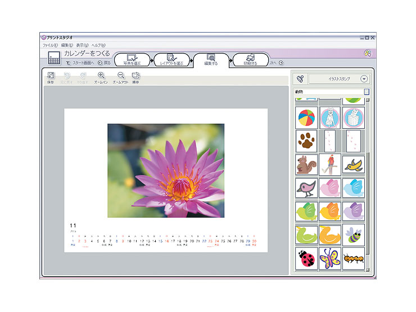416x312 pixels.
Task: Expand the 動物 category dropdown list
Action: (367, 92)
